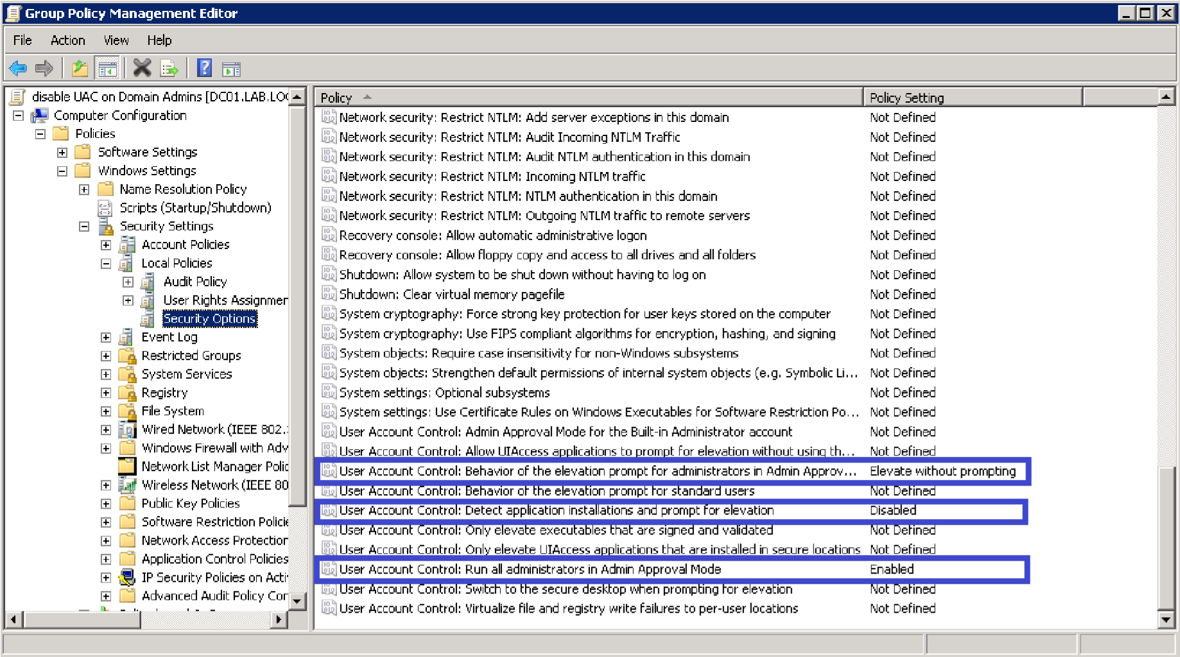Viewport: 1180px width, 657px height.
Task: Open Help via blue question mark icon
Action: 204,68
